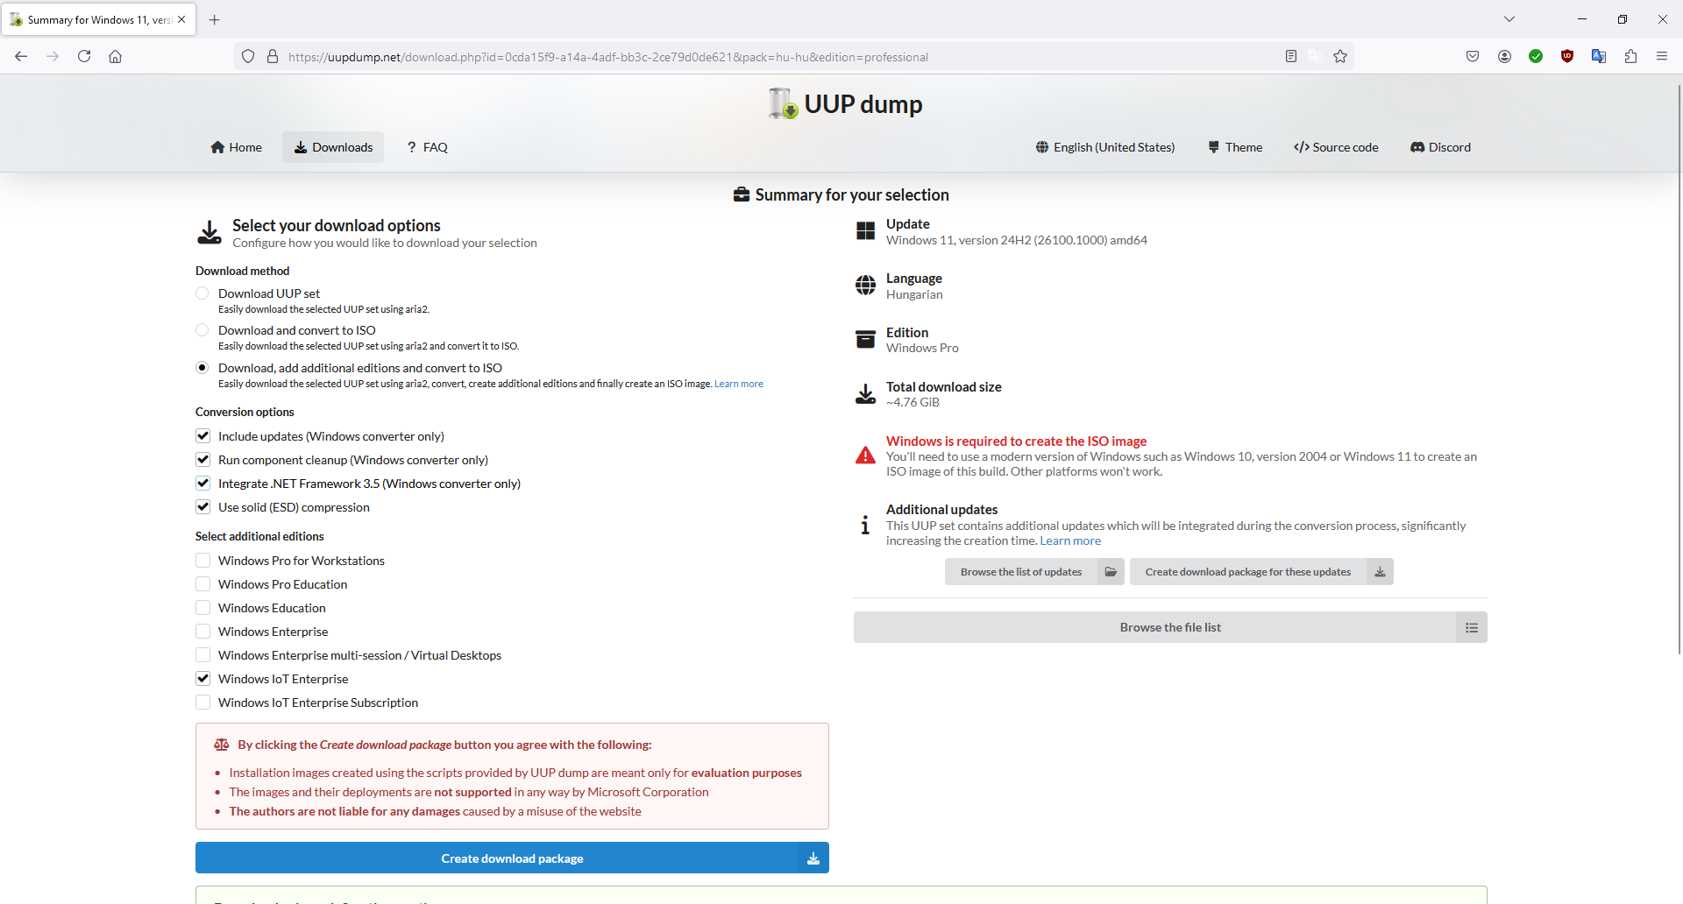Click the UUP dump logo
Image resolution: width=1683 pixels, height=904 pixels.
[x=845, y=104]
